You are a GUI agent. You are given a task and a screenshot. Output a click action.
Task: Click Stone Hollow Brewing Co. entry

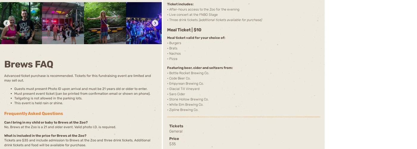click(189, 100)
